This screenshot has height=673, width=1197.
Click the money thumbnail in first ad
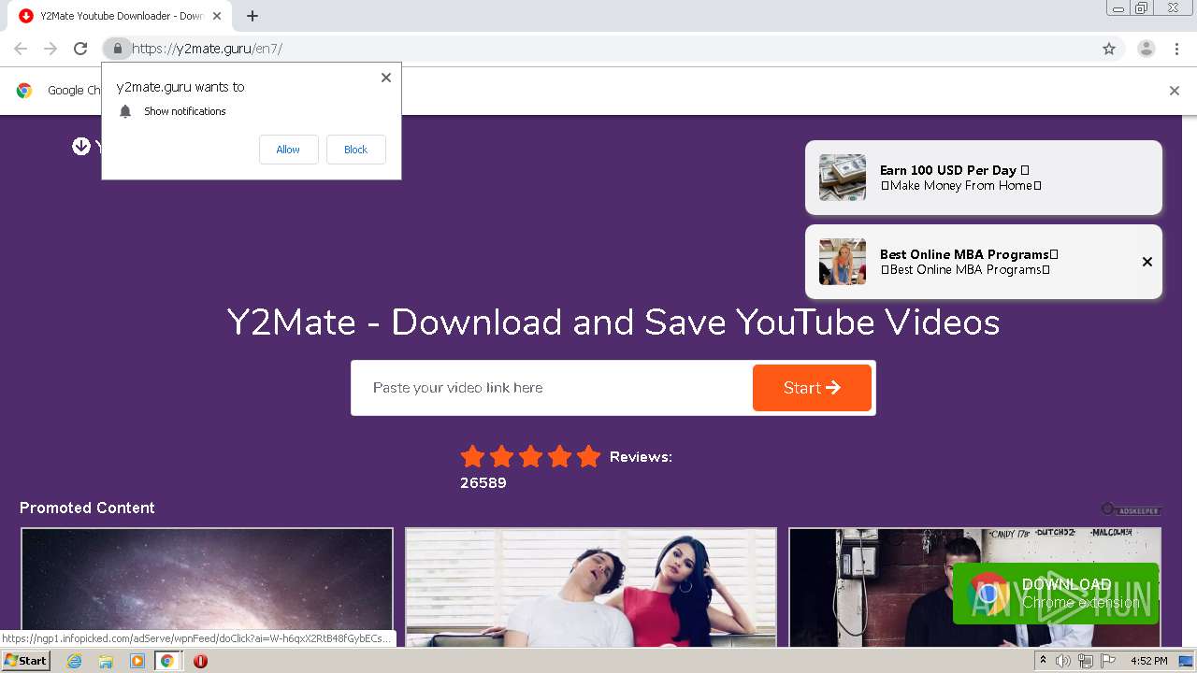click(x=843, y=178)
